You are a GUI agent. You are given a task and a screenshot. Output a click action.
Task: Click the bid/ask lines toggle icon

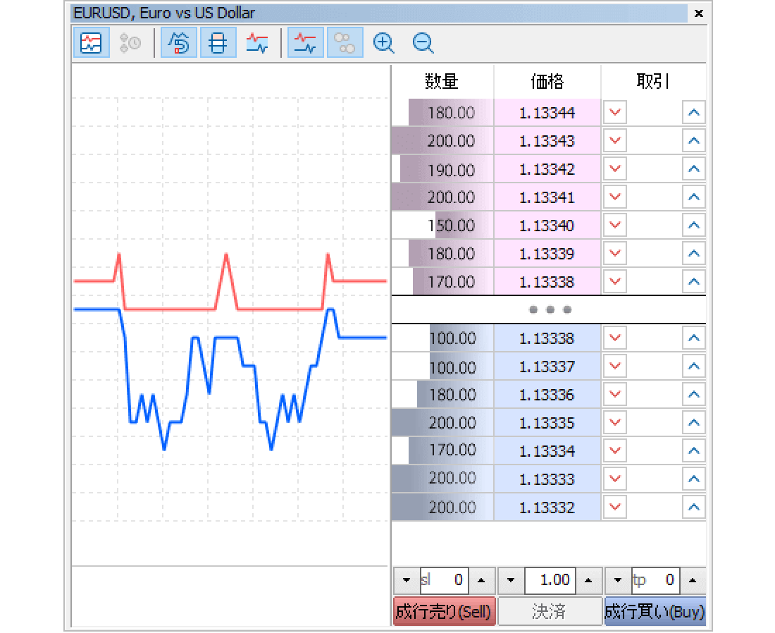pos(306,43)
